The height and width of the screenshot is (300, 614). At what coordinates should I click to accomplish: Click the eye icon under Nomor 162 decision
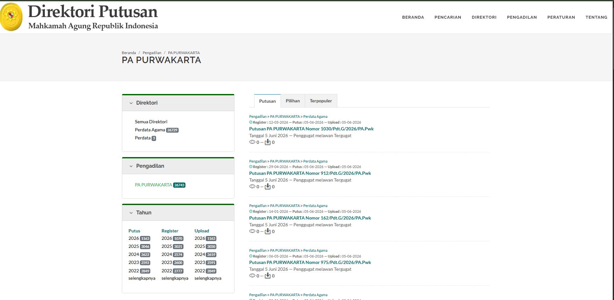(252, 231)
